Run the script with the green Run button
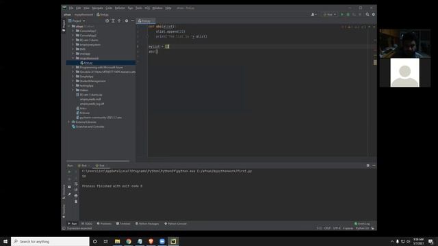This screenshot has height=246, width=438. tap(342, 14)
